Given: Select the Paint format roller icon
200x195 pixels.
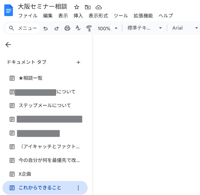Looking at the screenshot, I should 89,28.
